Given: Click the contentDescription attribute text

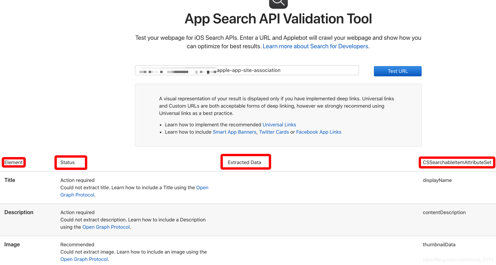Looking at the screenshot, I should coord(444,212).
